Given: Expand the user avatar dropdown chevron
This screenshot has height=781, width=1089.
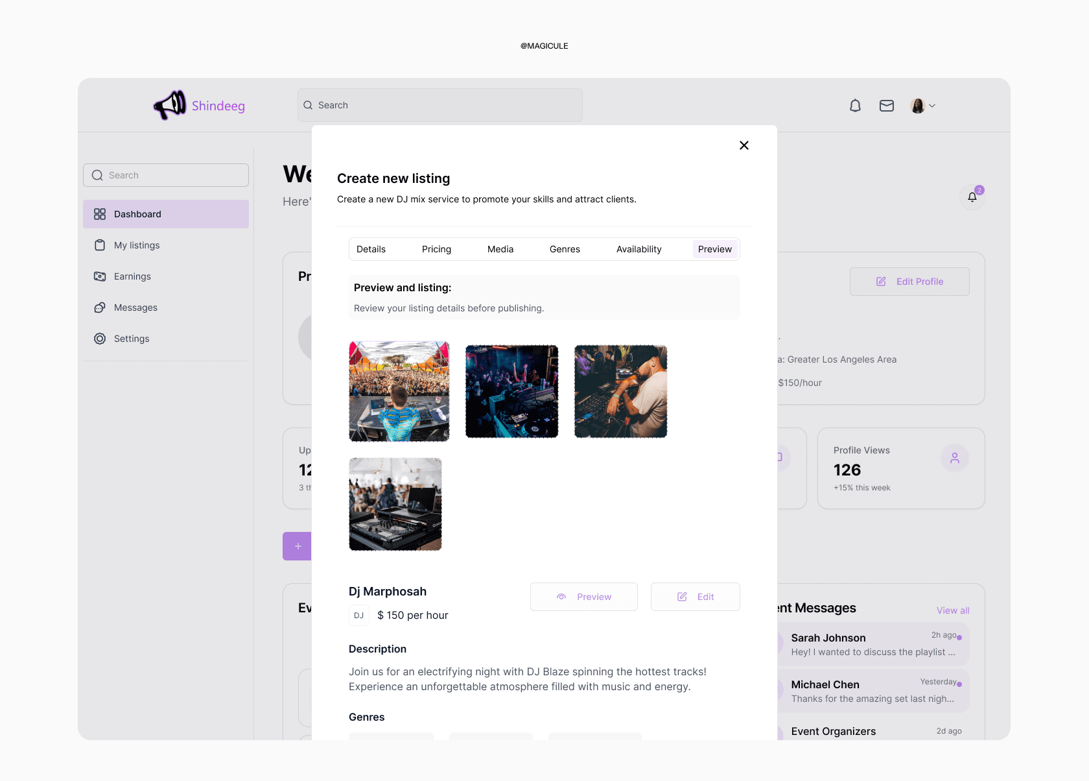Looking at the screenshot, I should 931,106.
